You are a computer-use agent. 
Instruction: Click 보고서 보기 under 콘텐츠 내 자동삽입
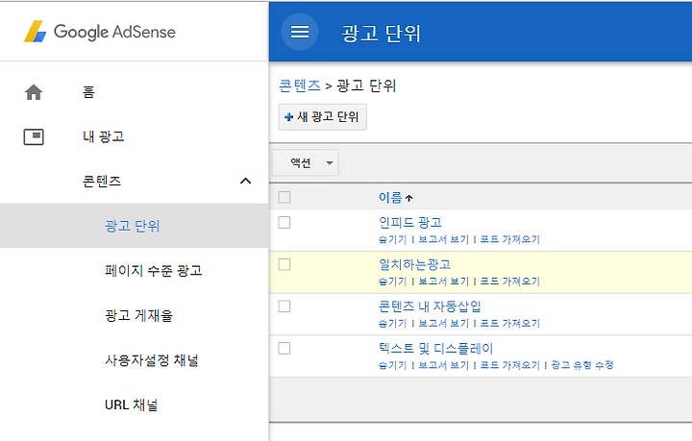(x=443, y=323)
